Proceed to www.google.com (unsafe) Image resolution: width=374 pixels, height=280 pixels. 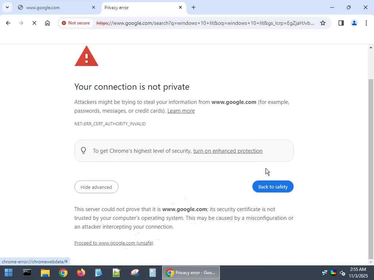[x=114, y=243]
